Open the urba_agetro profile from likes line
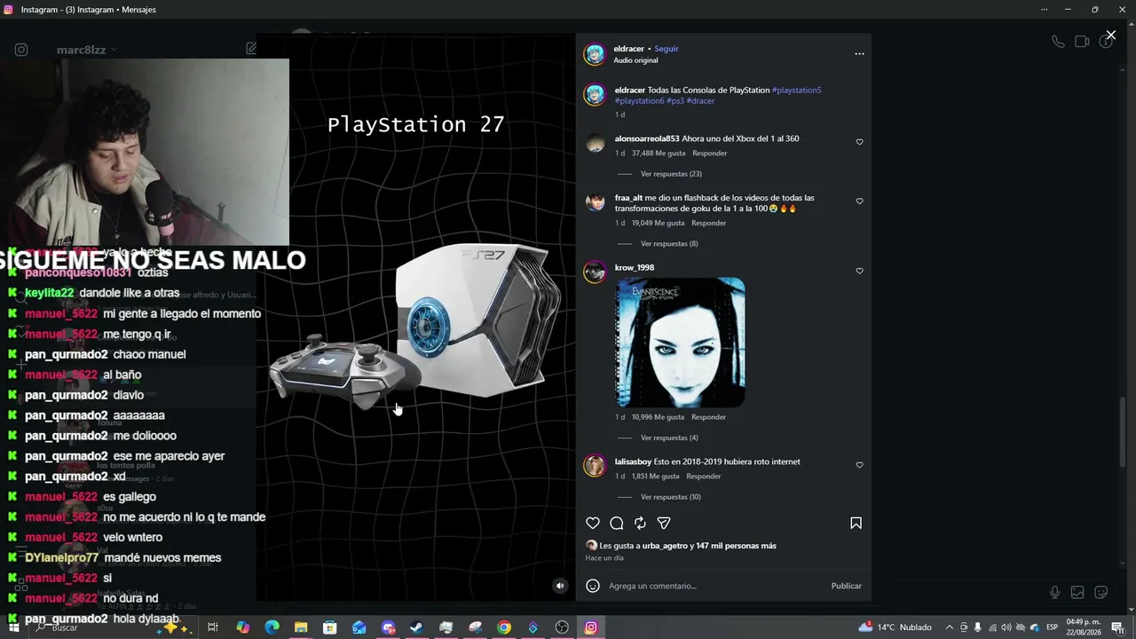Viewport: 1136px width, 639px height. pyautogui.click(x=665, y=546)
